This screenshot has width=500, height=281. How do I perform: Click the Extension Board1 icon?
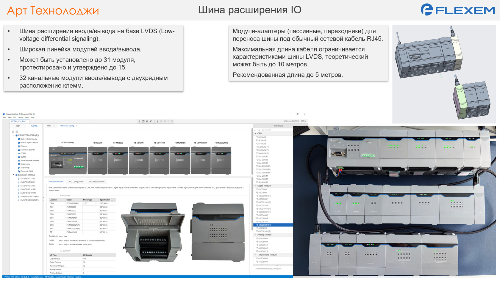click(x=19, y=150)
